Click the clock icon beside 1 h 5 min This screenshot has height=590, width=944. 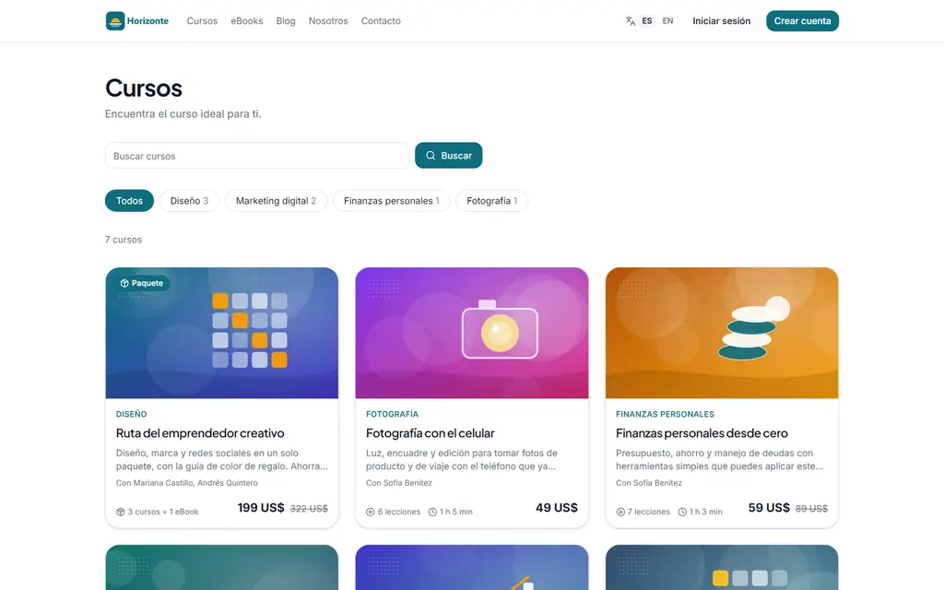(x=432, y=512)
